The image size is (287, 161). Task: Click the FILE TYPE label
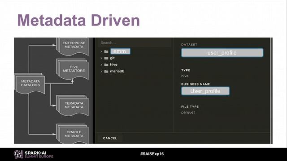pyautogui.click(x=190, y=106)
